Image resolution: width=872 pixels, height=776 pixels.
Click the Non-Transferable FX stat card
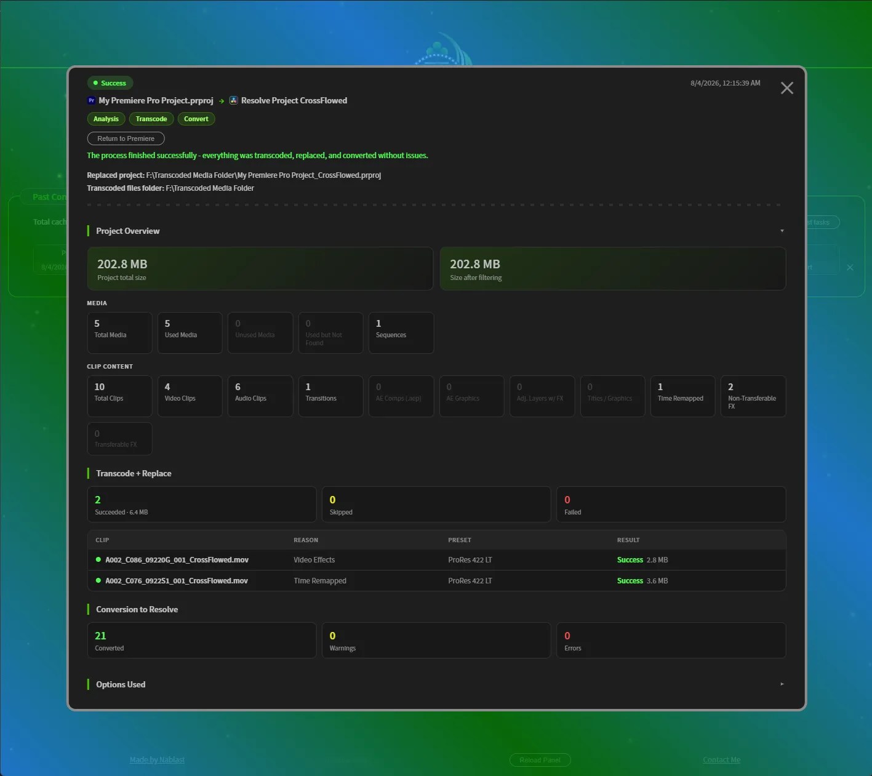tap(753, 396)
